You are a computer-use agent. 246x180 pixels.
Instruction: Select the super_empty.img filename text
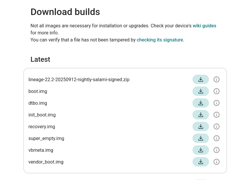pyautogui.click(x=46, y=139)
